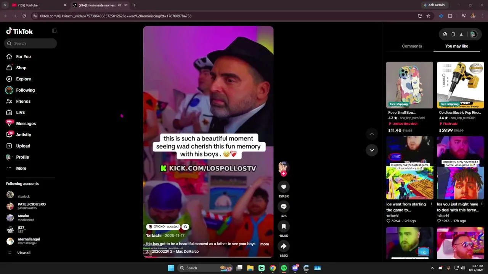The image size is (488, 274).
Task: Open the Activity notifications
Action: (x=24, y=135)
